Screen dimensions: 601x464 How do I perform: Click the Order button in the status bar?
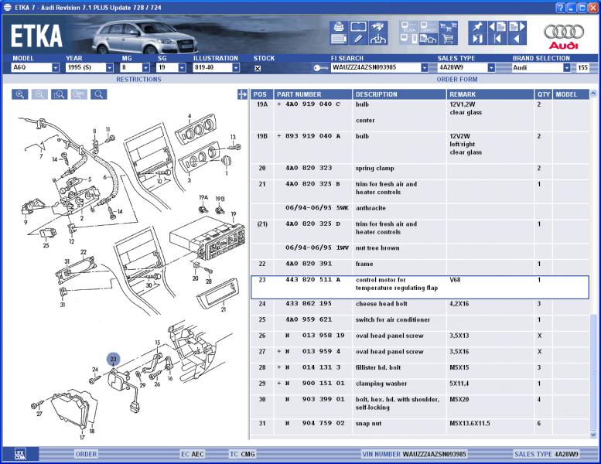86,454
